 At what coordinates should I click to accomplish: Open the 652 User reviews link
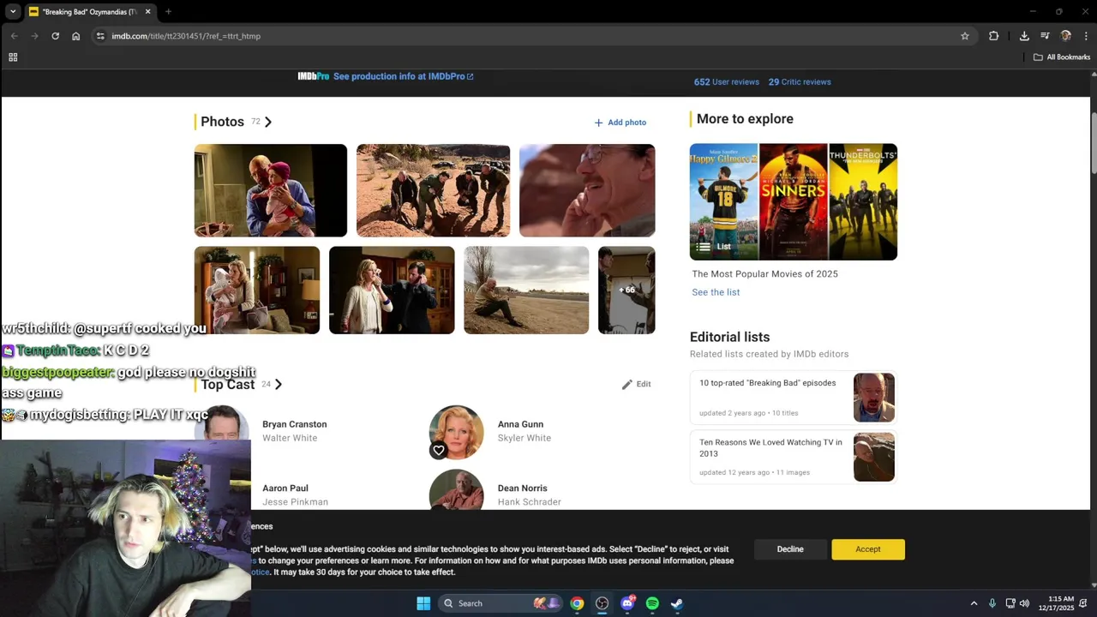click(726, 82)
